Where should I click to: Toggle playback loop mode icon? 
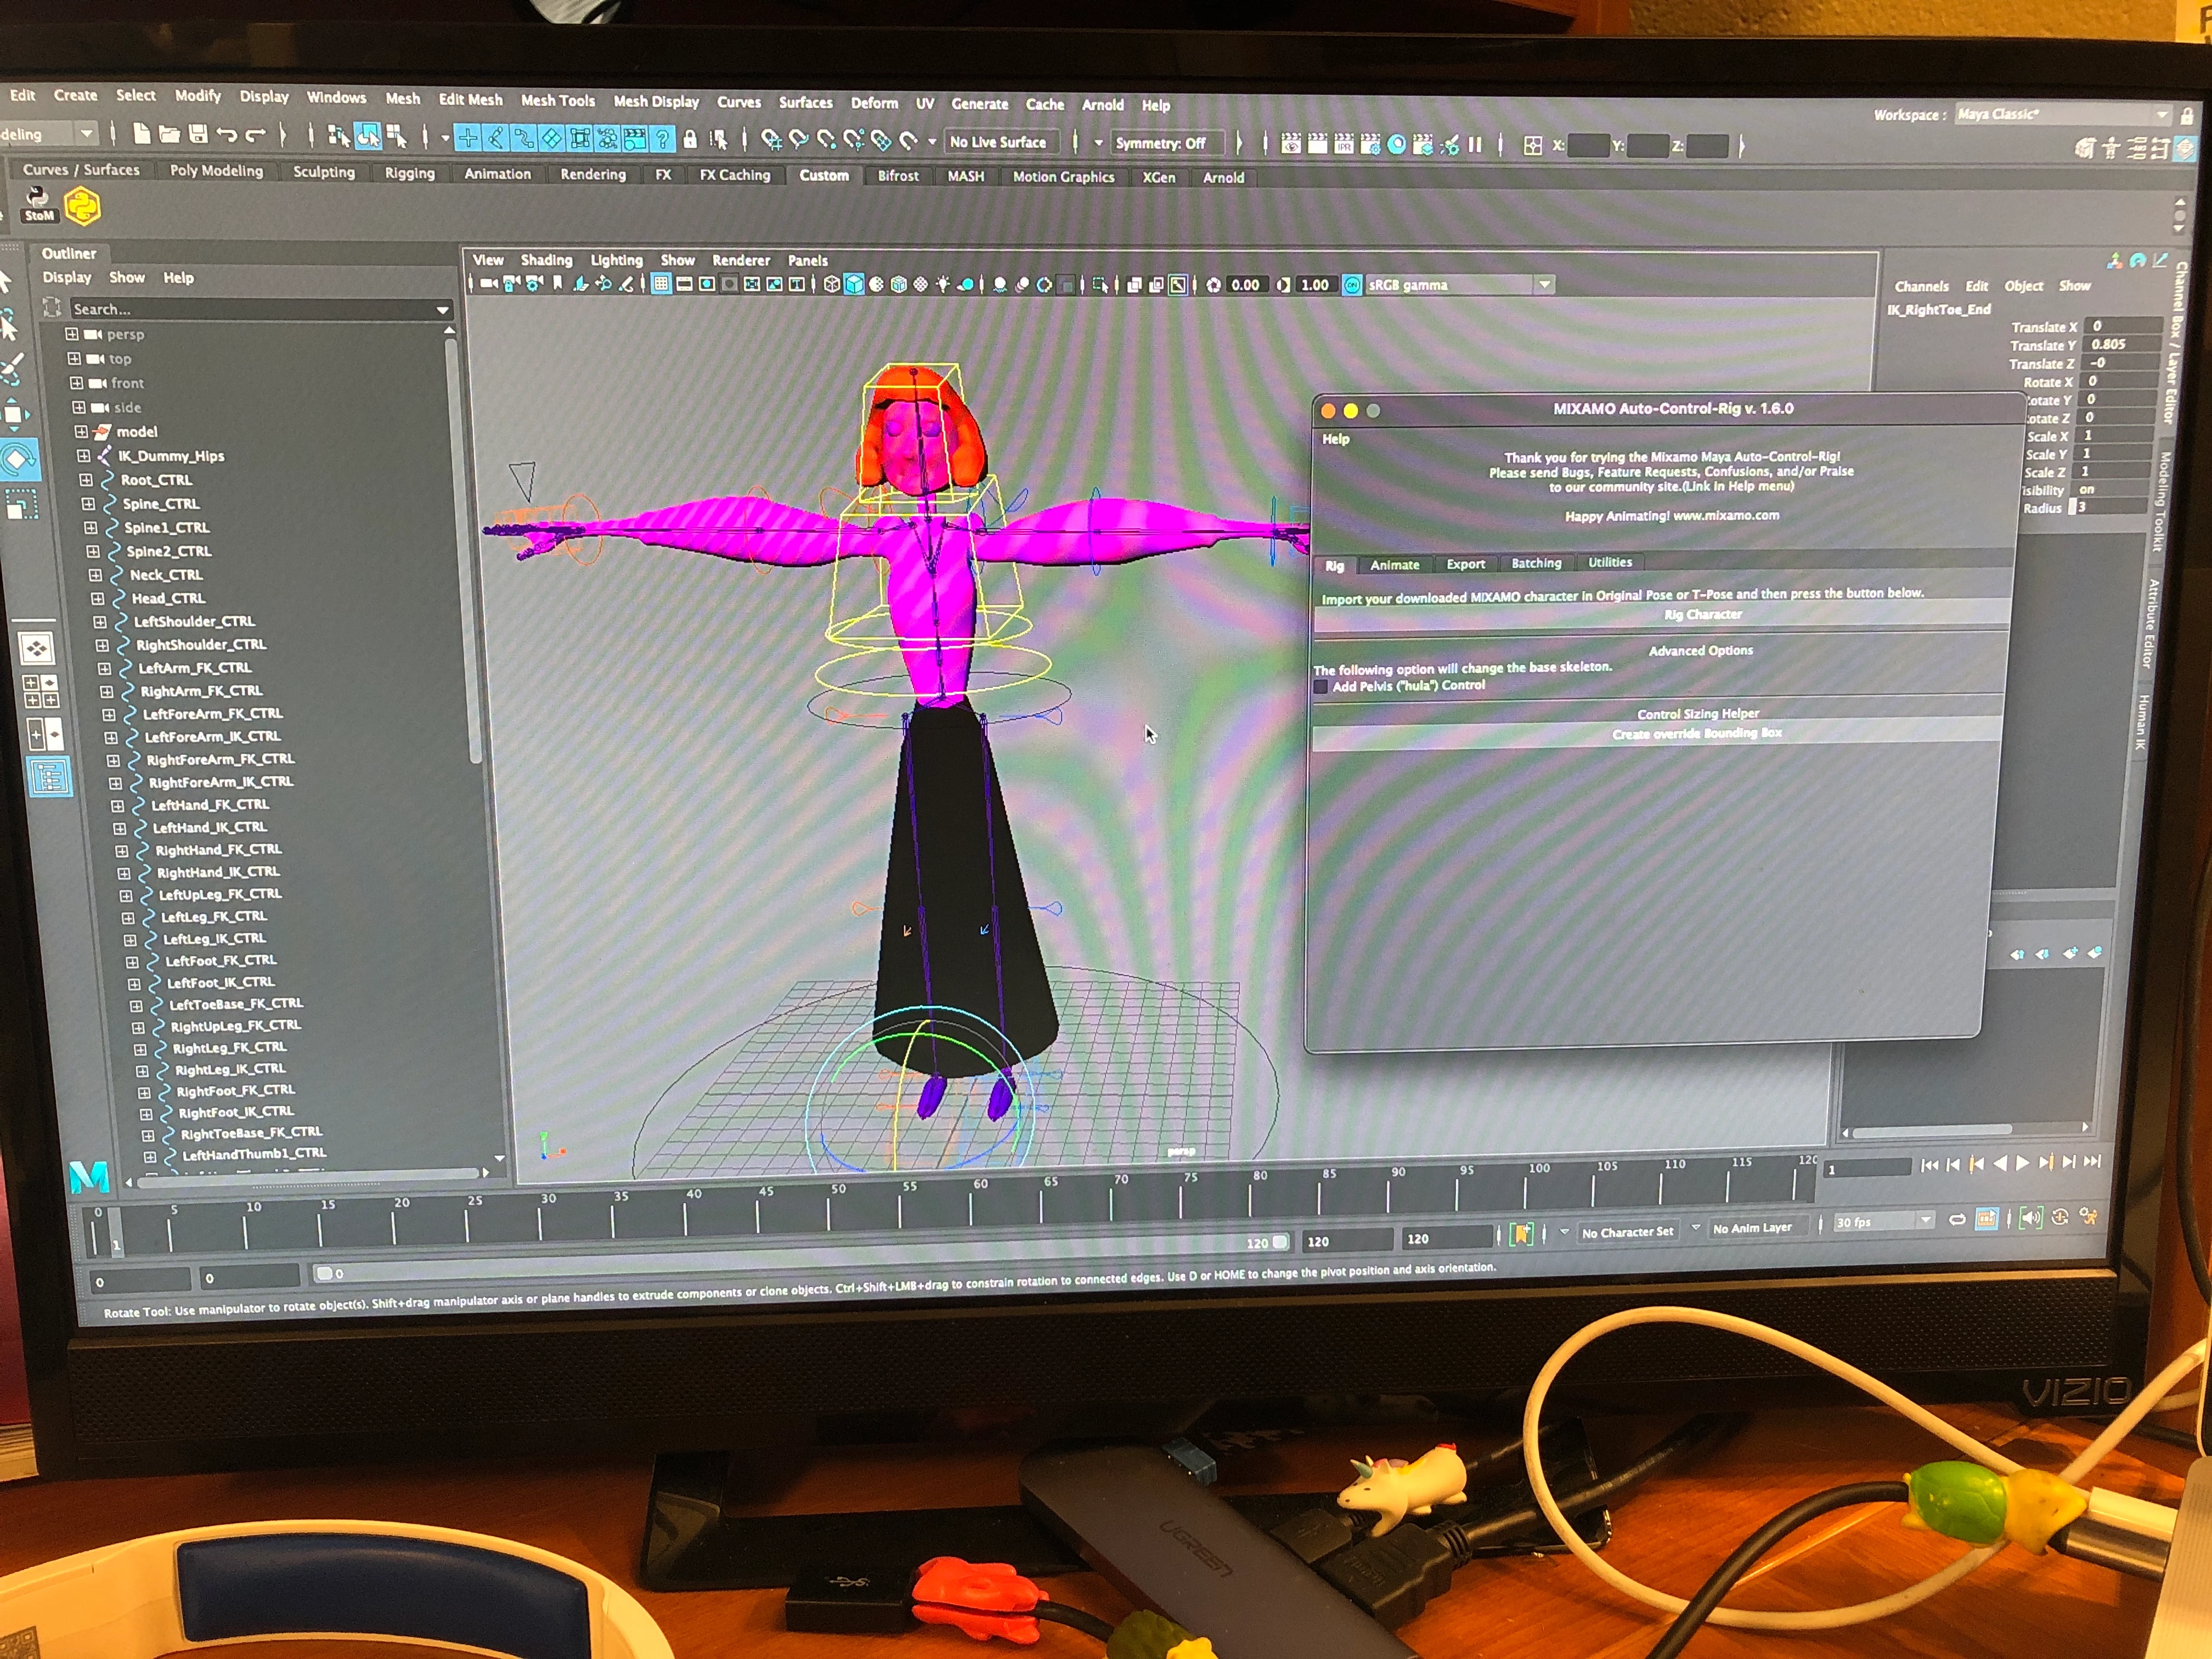1957,1218
